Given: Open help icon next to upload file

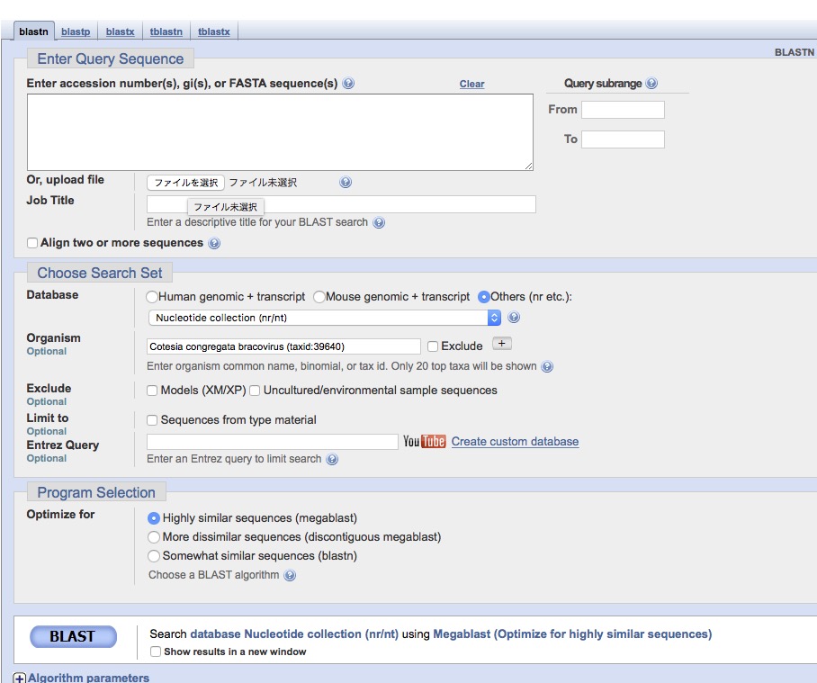Looking at the screenshot, I should [346, 183].
